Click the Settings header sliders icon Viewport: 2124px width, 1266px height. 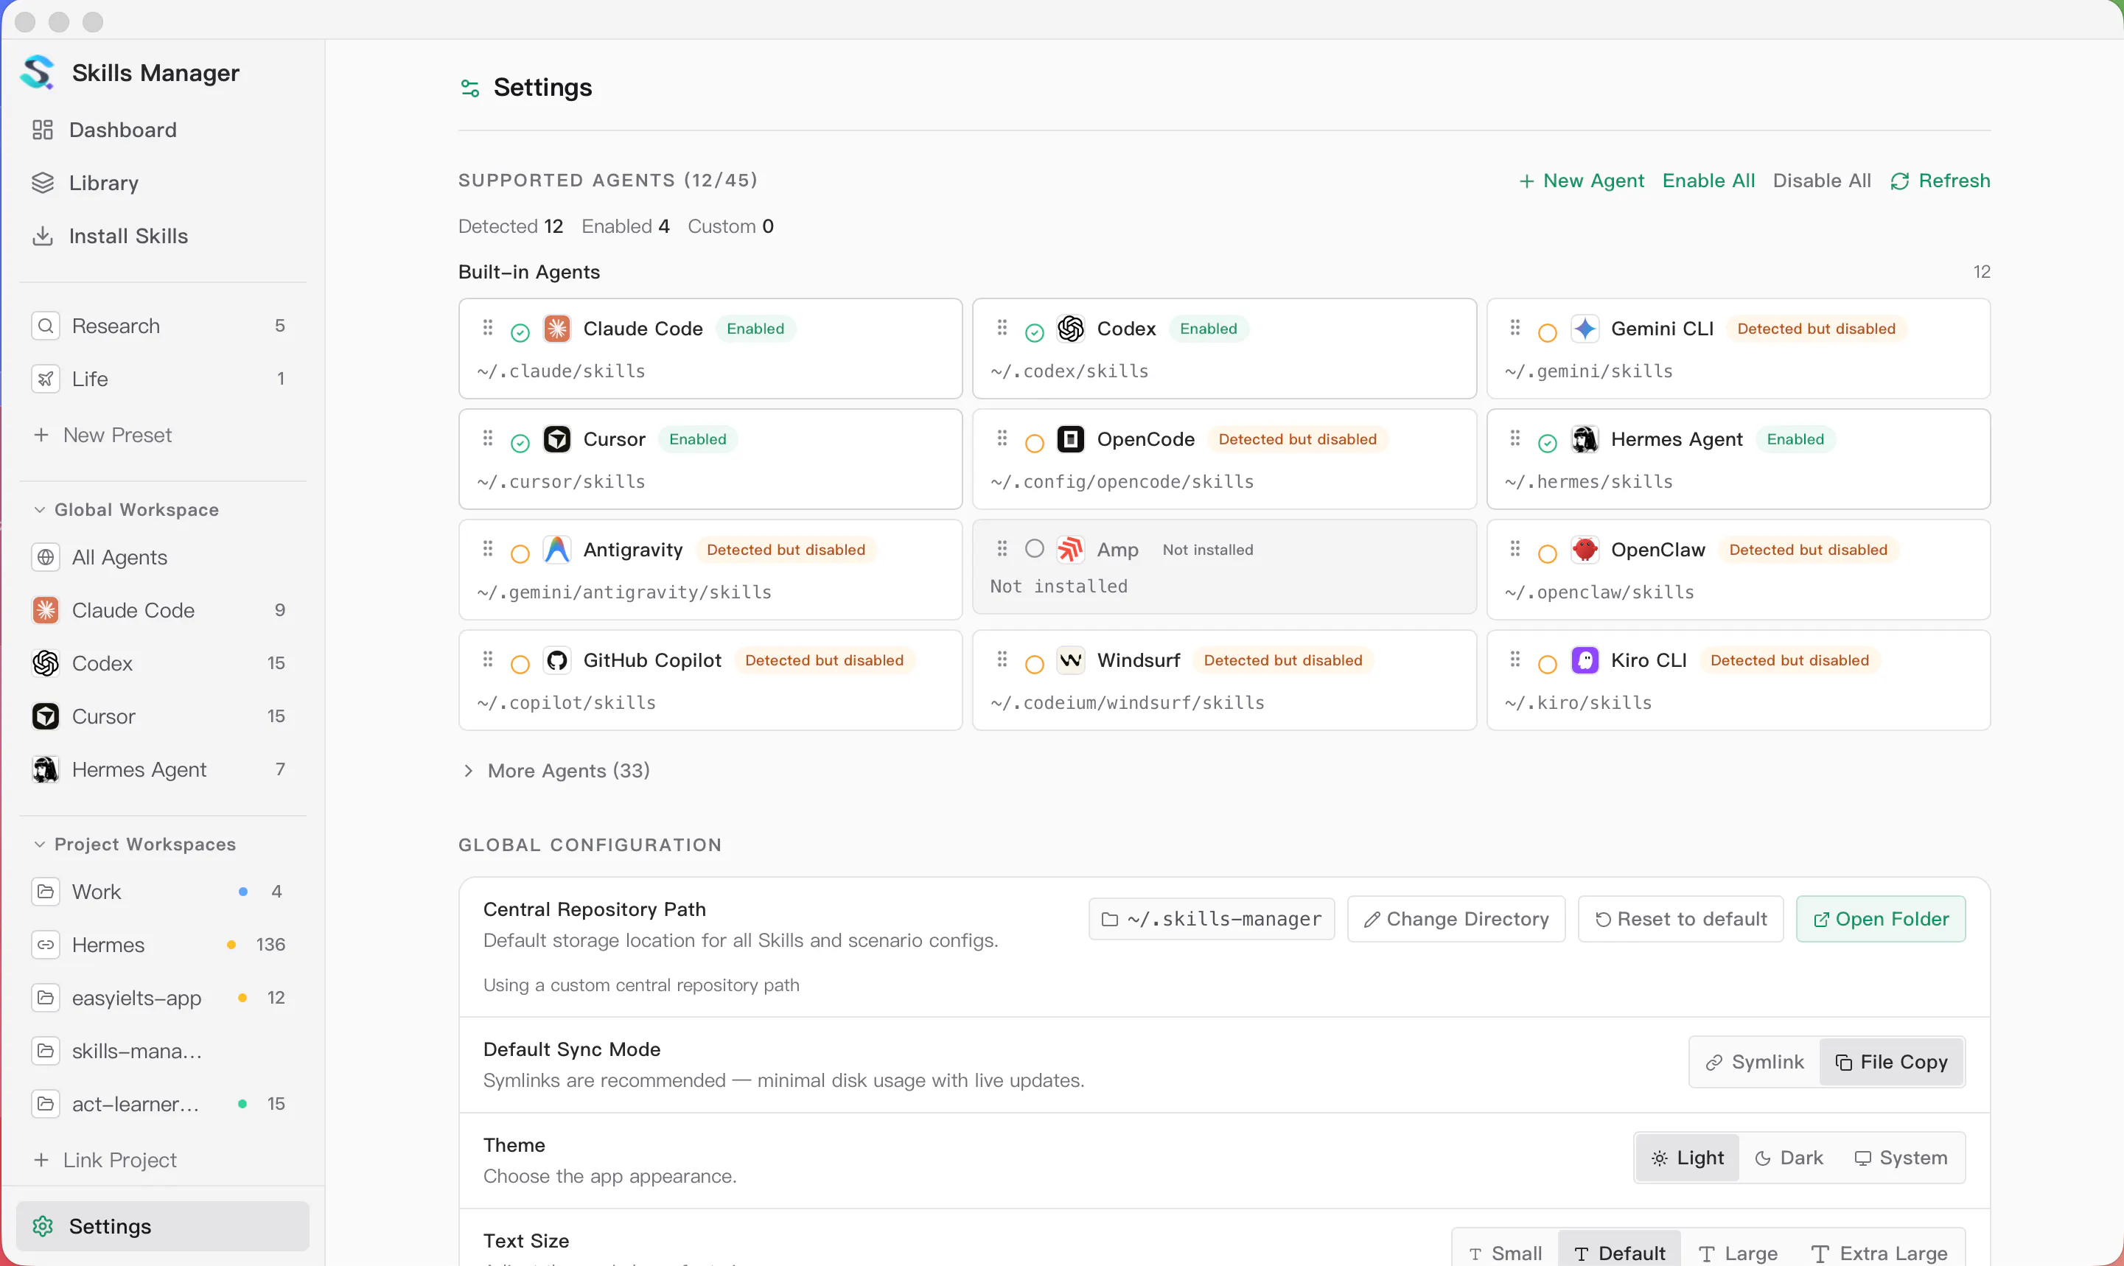pyautogui.click(x=470, y=88)
